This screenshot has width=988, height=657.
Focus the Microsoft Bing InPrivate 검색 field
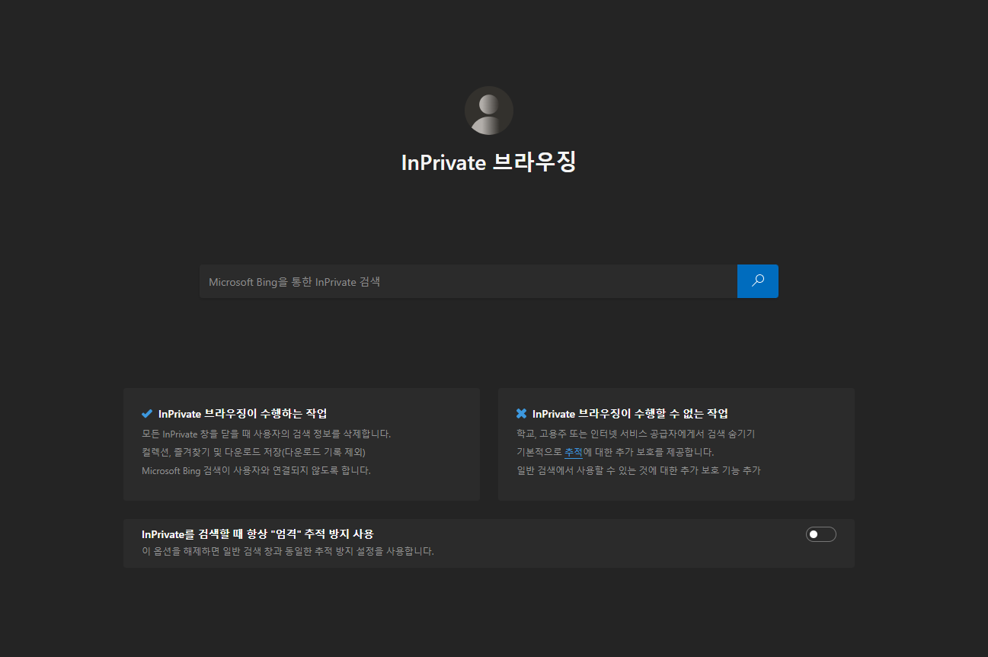(468, 281)
